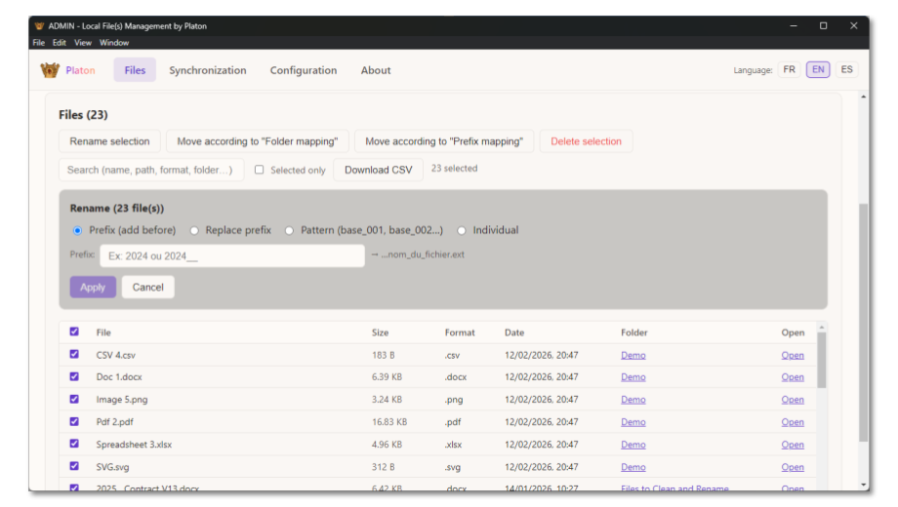Switch language to ES

(846, 70)
